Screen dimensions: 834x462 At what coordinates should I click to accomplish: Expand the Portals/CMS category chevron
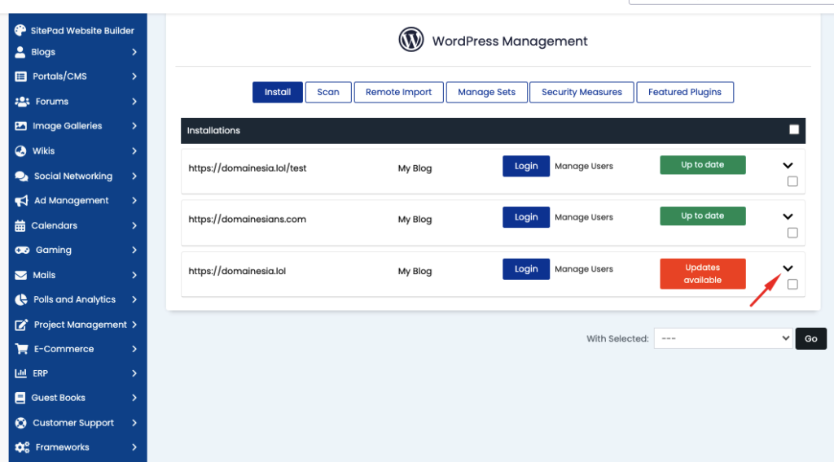pos(134,76)
